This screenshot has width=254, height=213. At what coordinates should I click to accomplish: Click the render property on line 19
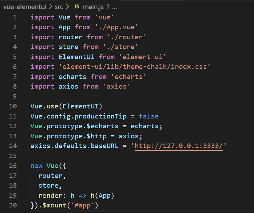(50, 196)
